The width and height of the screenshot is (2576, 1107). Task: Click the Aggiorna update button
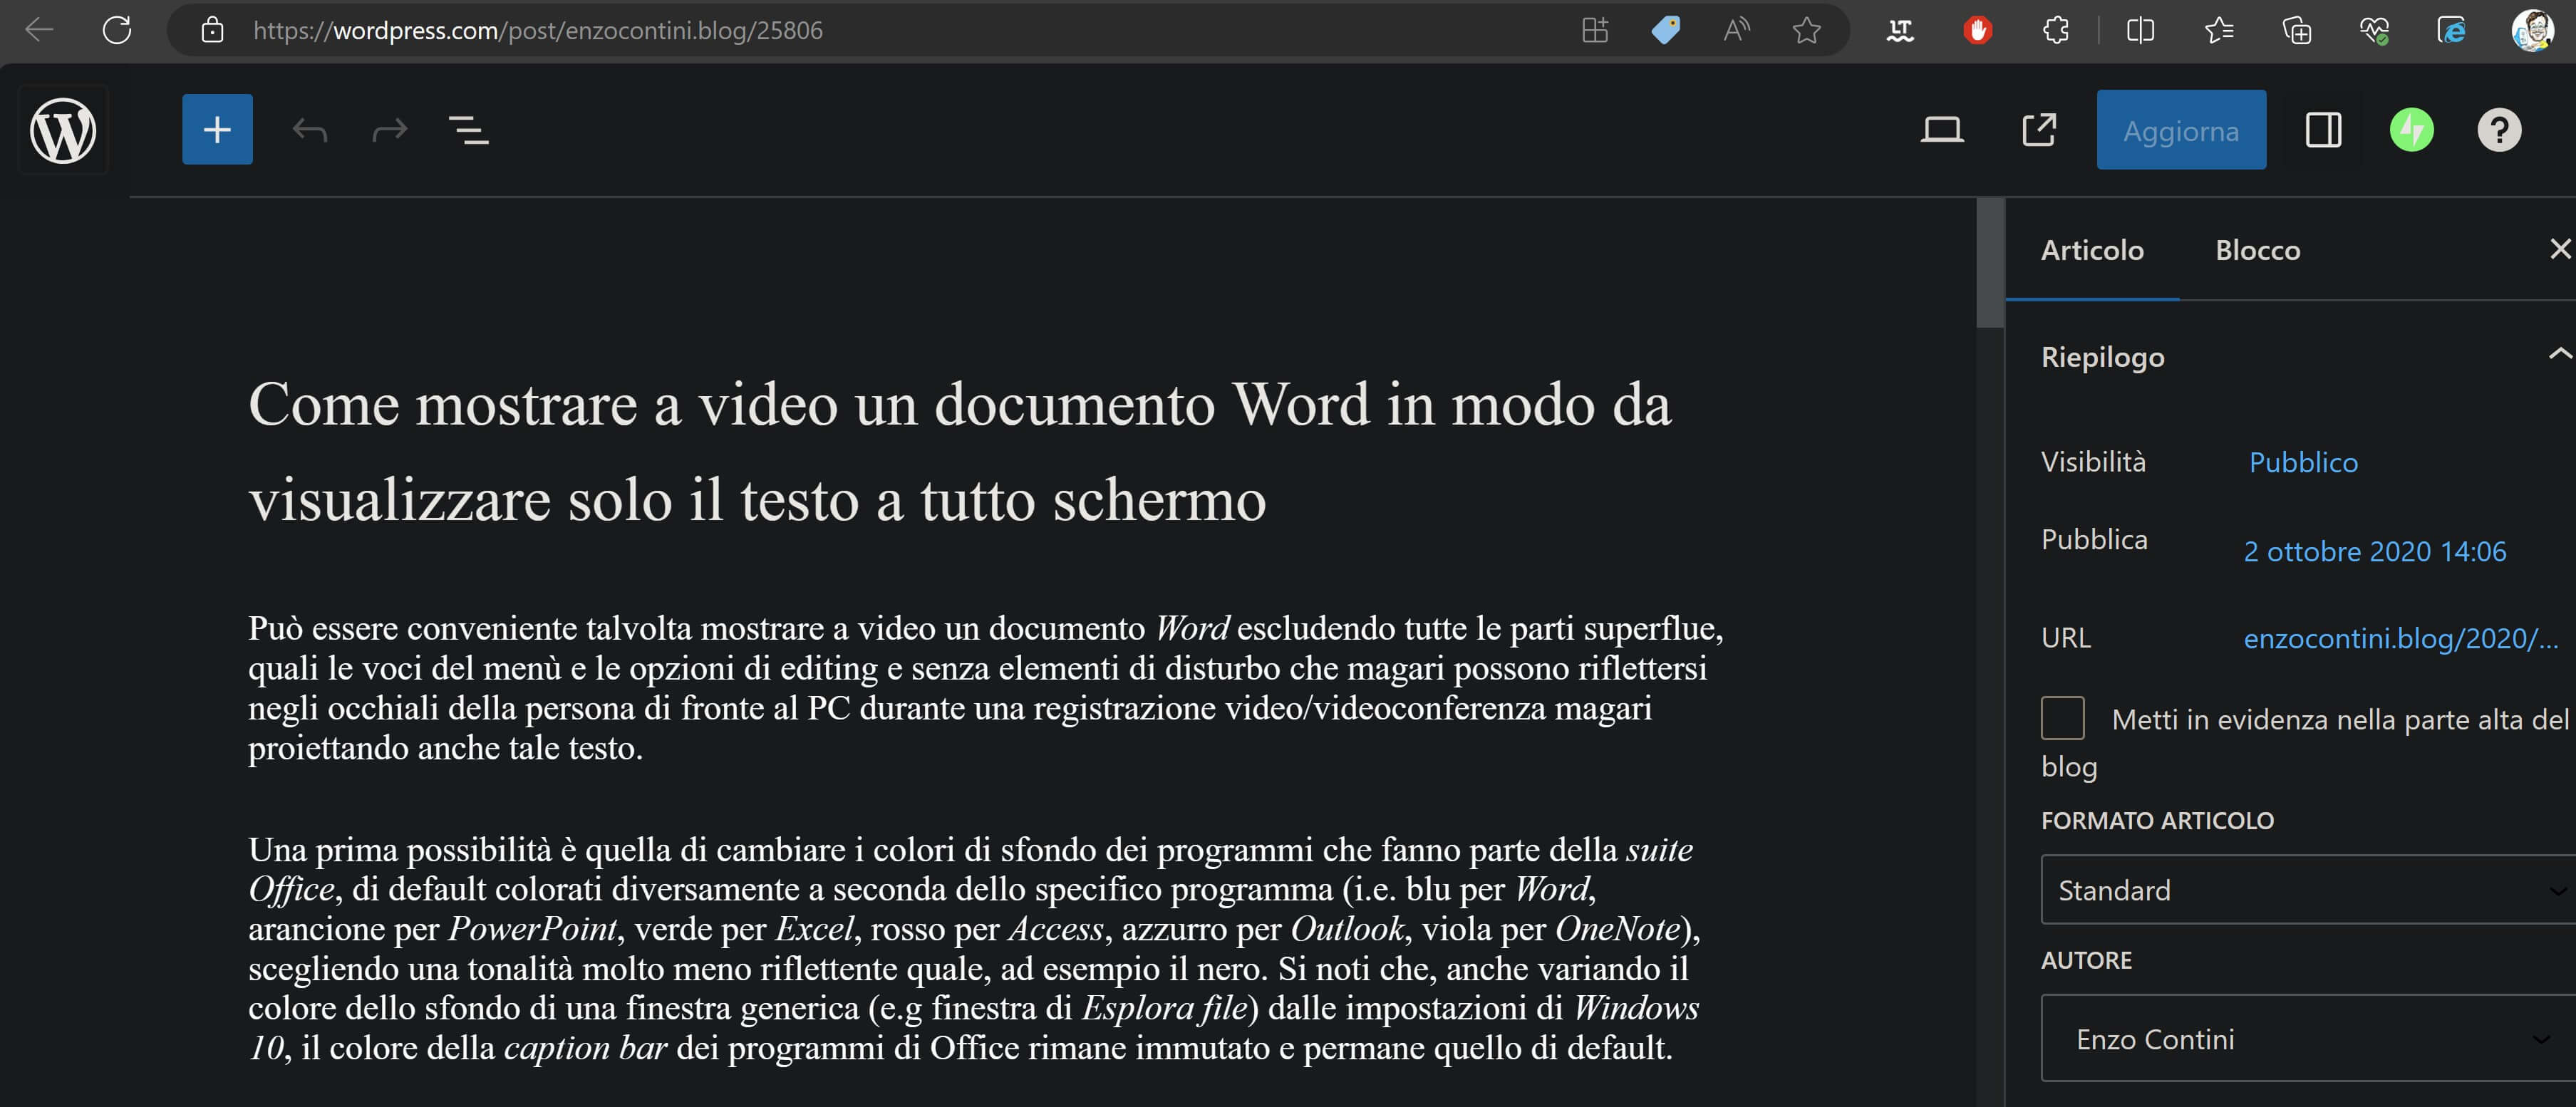[2180, 130]
